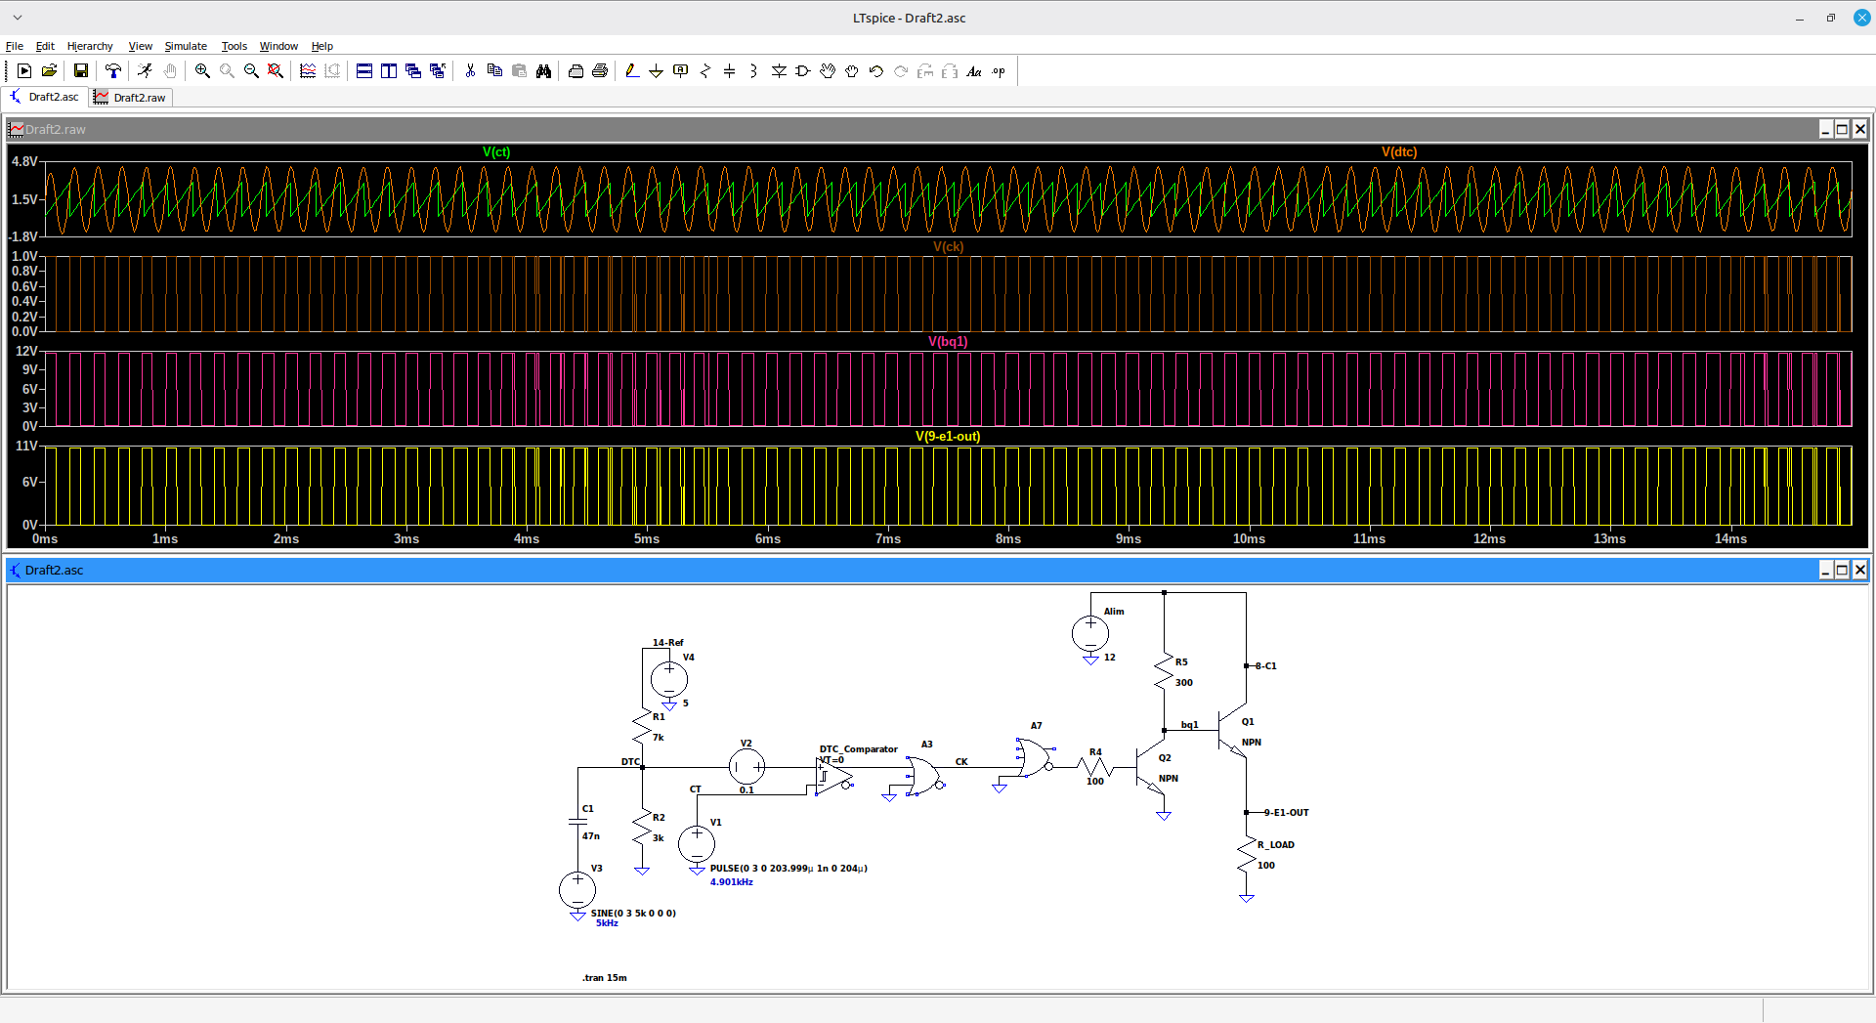Create a new schematic from toolbar
1876x1023 pixels.
pyautogui.click(x=24, y=71)
